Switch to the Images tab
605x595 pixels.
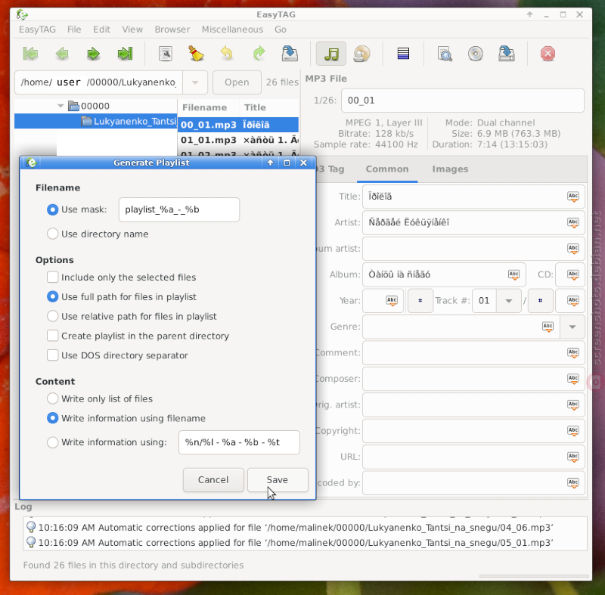click(450, 169)
